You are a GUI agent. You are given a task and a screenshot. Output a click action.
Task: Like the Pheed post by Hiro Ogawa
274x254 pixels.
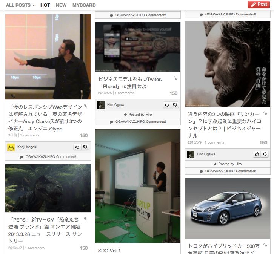click(x=167, y=104)
